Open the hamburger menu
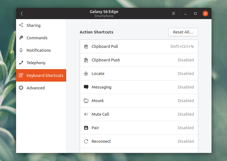 coord(174,13)
